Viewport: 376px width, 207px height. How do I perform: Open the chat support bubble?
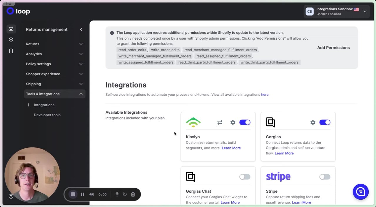360,192
